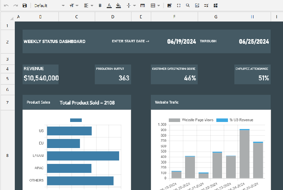
Task: Click the shapes icon in the toolbar
Action: click(x=215, y=6)
